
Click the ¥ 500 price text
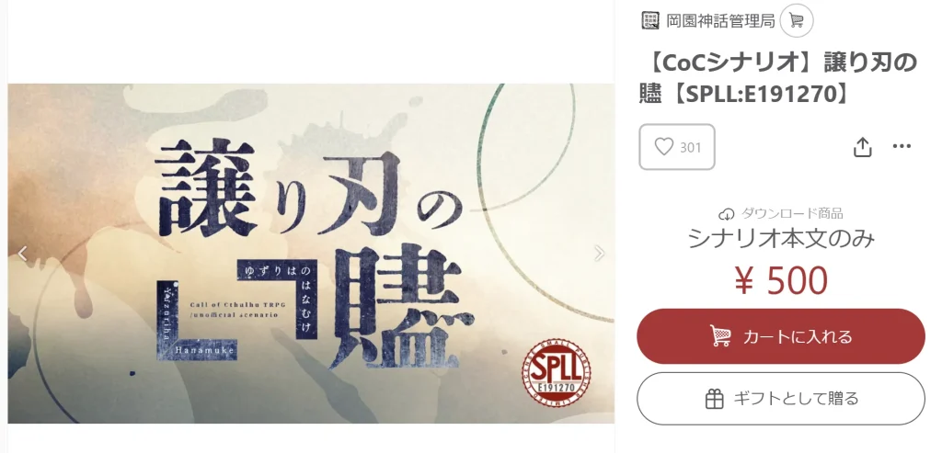(781, 281)
